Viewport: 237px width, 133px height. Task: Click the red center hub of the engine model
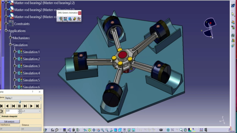[123, 55]
